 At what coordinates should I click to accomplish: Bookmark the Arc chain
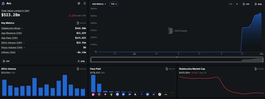pyautogui.click(x=85, y=3)
